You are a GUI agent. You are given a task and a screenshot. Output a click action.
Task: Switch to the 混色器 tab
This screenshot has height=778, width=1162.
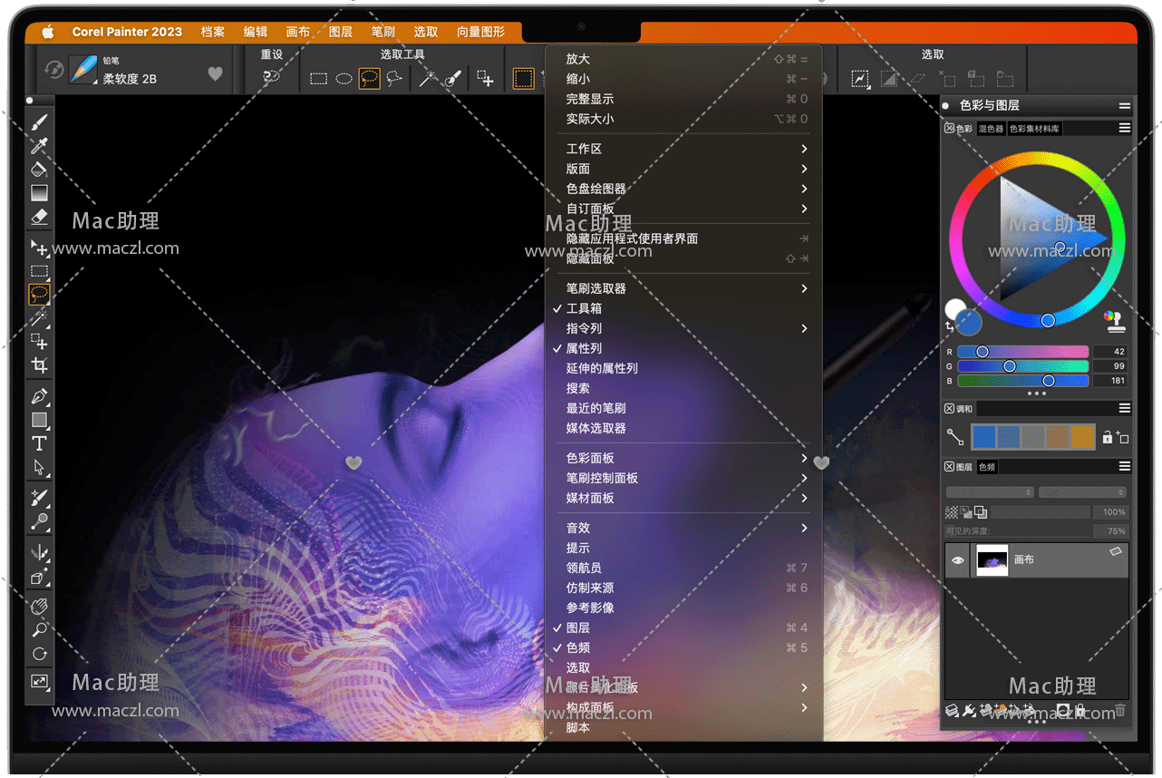(991, 129)
